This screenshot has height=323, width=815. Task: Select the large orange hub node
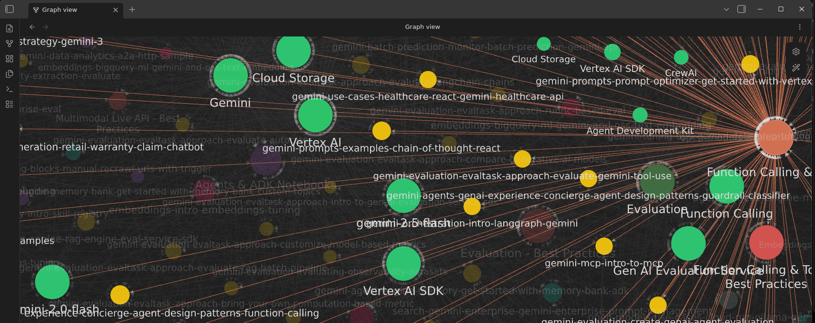point(775,138)
